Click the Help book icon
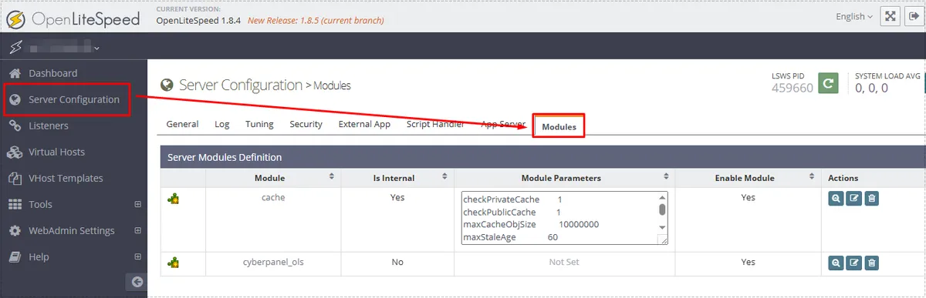Image resolution: width=926 pixels, height=298 pixels. 14,256
